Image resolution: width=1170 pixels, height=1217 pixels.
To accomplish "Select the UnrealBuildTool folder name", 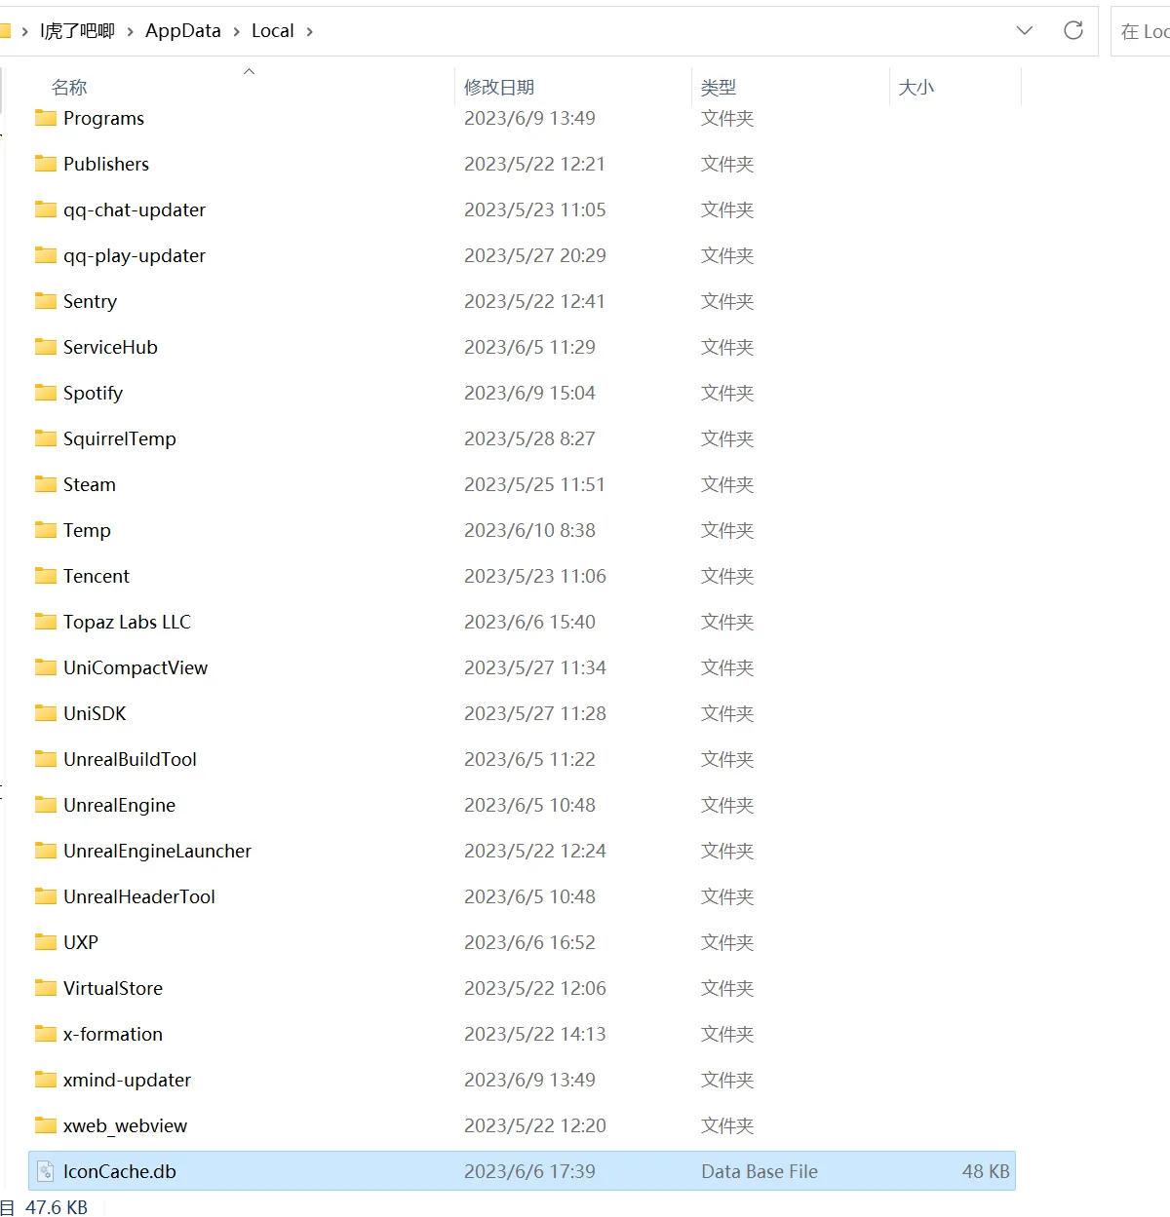I will (131, 759).
